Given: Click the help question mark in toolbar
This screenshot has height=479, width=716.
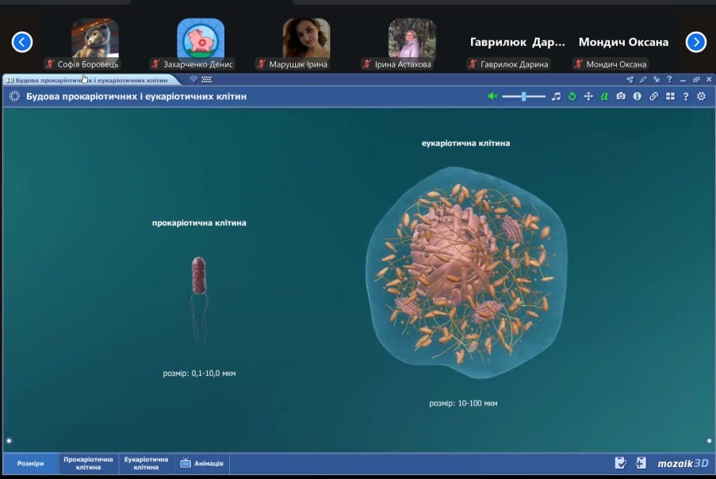Looking at the screenshot, I should (686, 96).
